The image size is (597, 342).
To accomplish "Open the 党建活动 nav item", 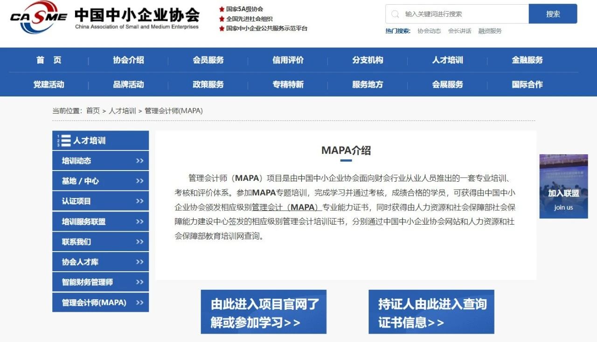I will coord(49,84).
